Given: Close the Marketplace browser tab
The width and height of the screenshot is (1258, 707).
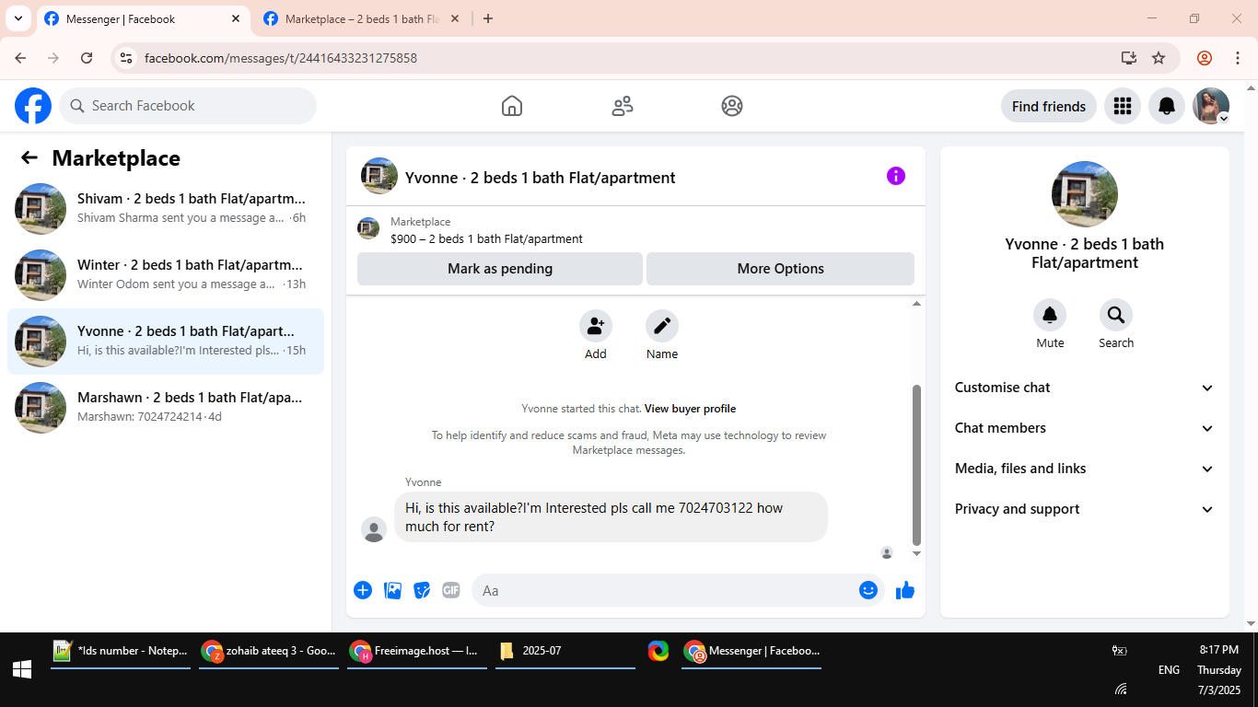Looking at the screenshot, I should pyautogui.click(x=454, y=18).
